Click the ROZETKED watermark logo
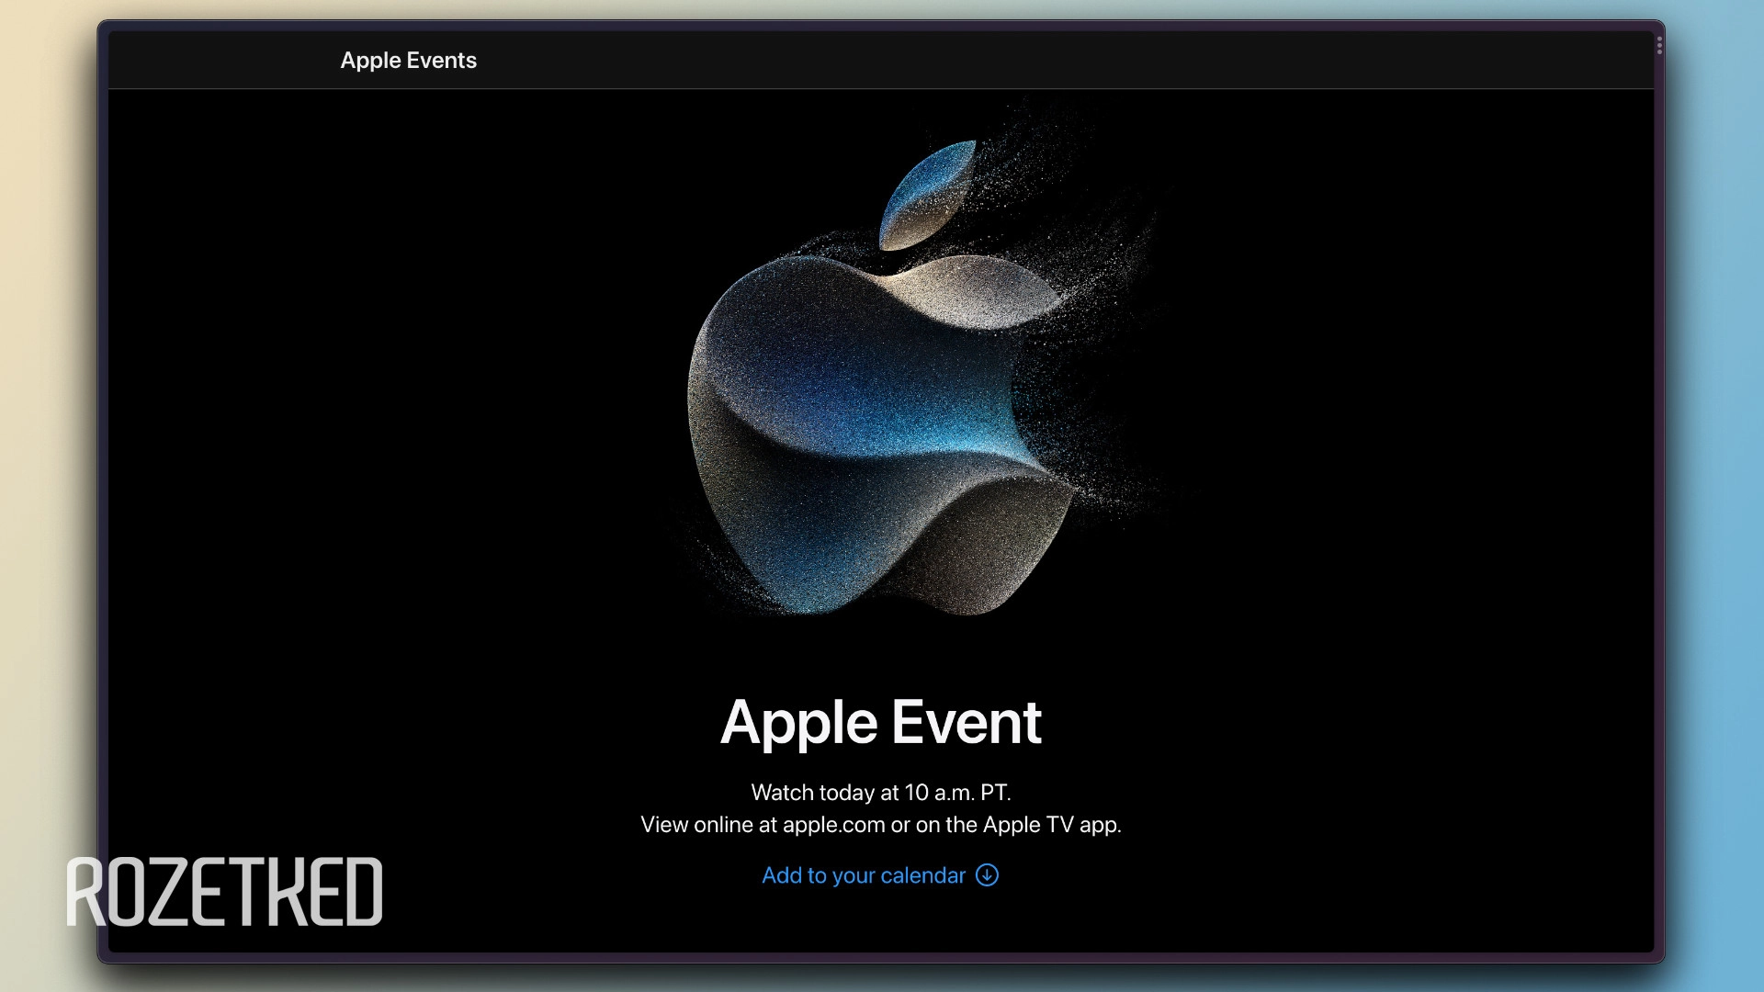Screen dimensions: 1764x992 click(224, 892)
